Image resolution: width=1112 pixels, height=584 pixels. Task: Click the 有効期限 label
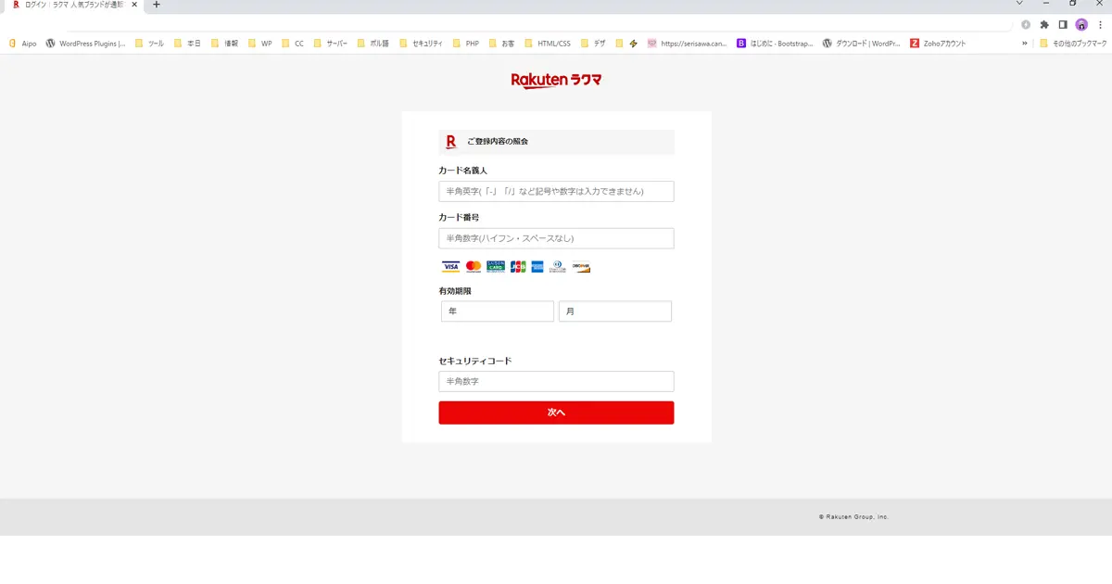tap(455, 291)
